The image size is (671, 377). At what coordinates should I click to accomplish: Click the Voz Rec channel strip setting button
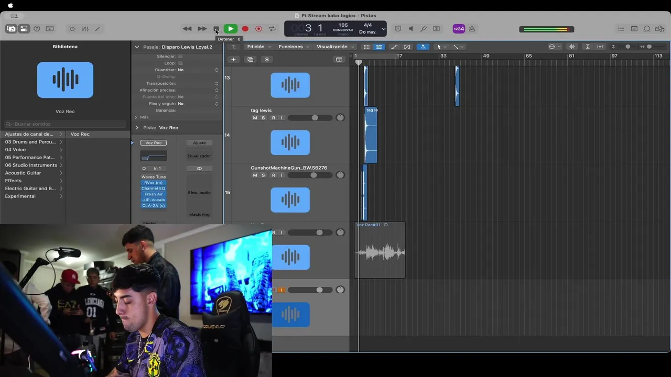[154, 143]
